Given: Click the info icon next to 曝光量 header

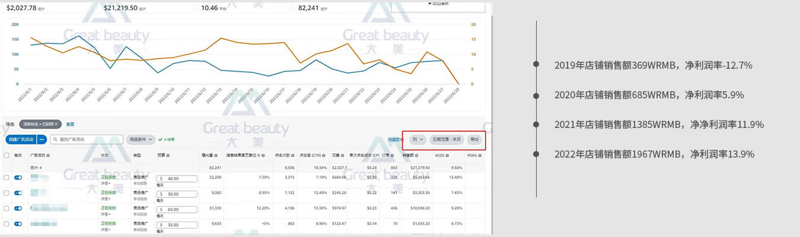Looking at the screenshot, I should click(x=216, y=155).
